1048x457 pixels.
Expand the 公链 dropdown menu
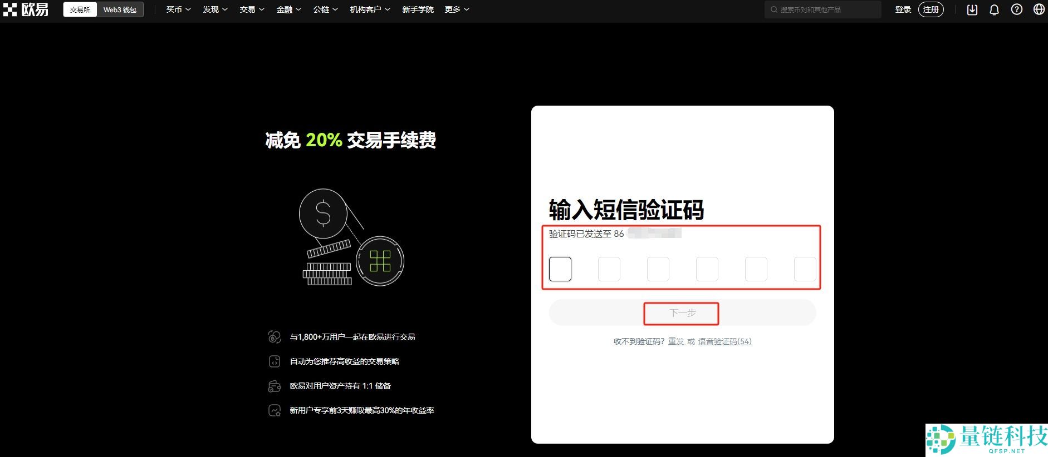325,9
